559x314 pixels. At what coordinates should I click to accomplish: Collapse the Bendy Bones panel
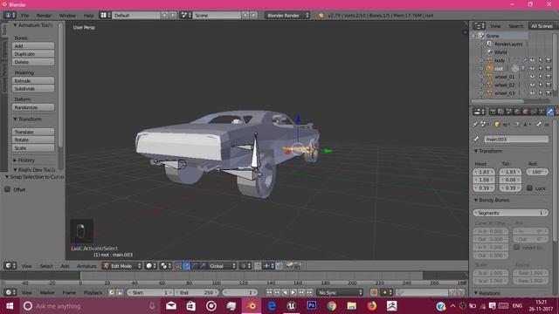click(x=476, y=201)
